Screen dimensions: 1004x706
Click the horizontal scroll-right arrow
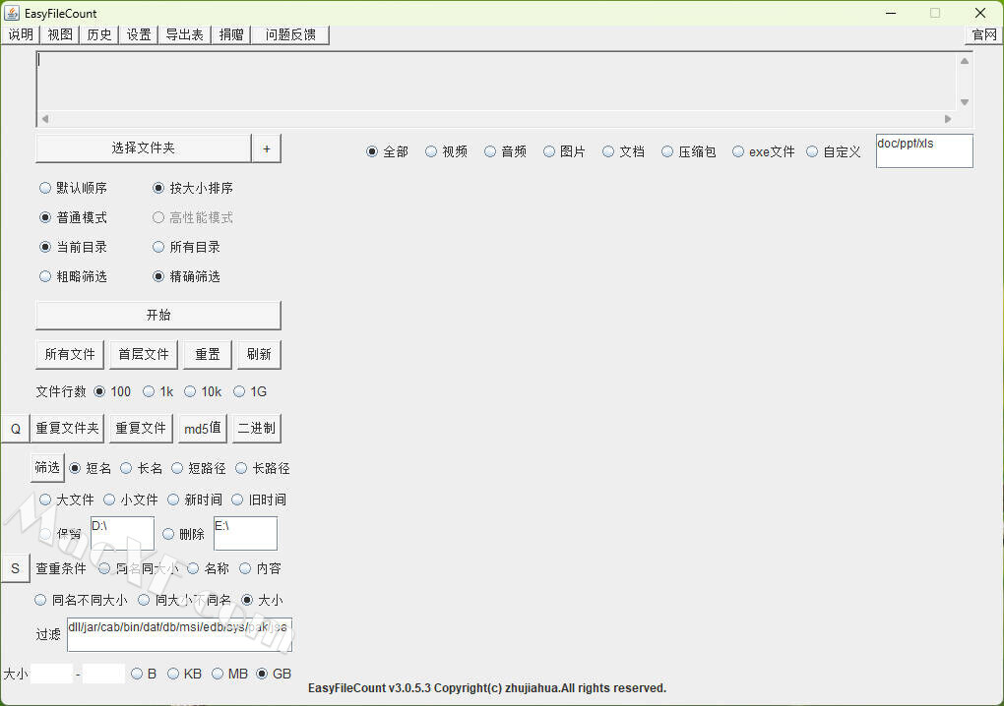(948, 119)
